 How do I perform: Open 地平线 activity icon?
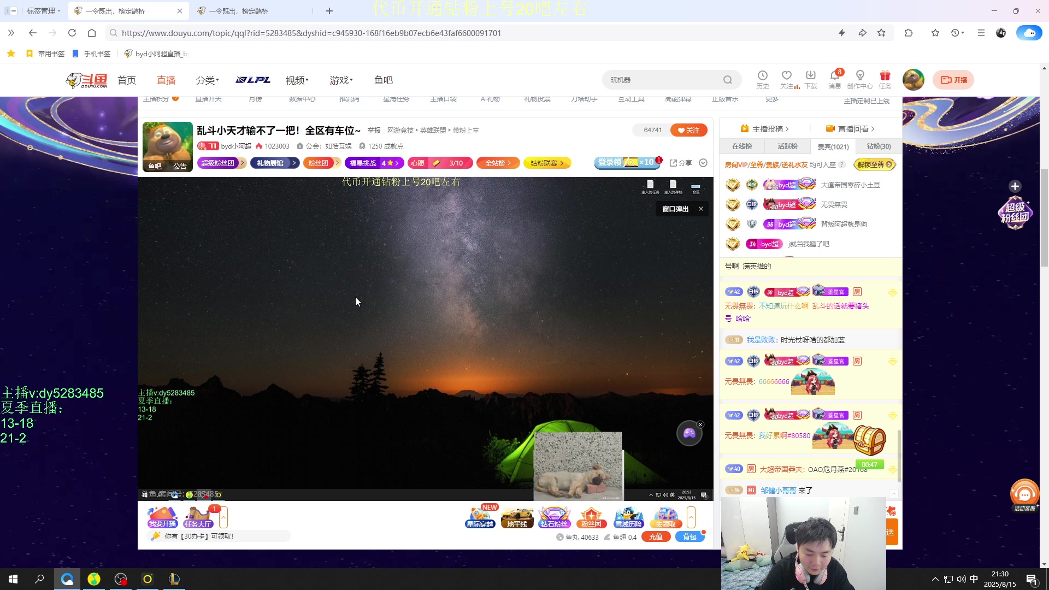(517, 517)
